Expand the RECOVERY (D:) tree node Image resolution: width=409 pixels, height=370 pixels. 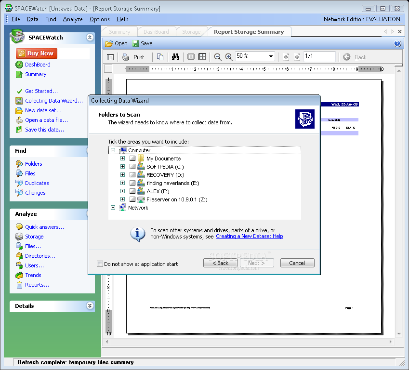click(x=122, y=174)
